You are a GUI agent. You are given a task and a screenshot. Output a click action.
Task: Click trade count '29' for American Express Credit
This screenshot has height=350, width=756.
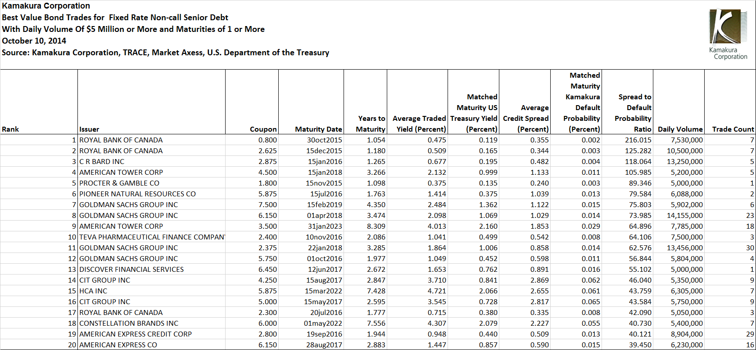coord(750,334)
